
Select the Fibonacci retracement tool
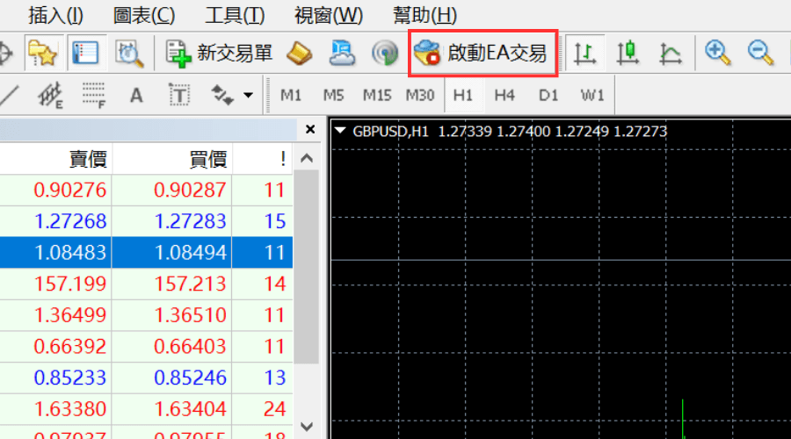[94, 95]
